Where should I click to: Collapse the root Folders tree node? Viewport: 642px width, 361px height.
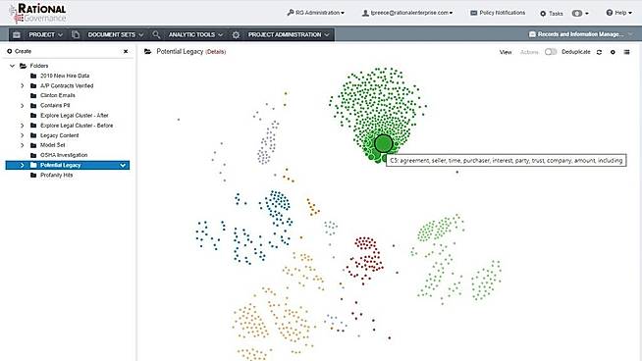click(x=13, y=66)
